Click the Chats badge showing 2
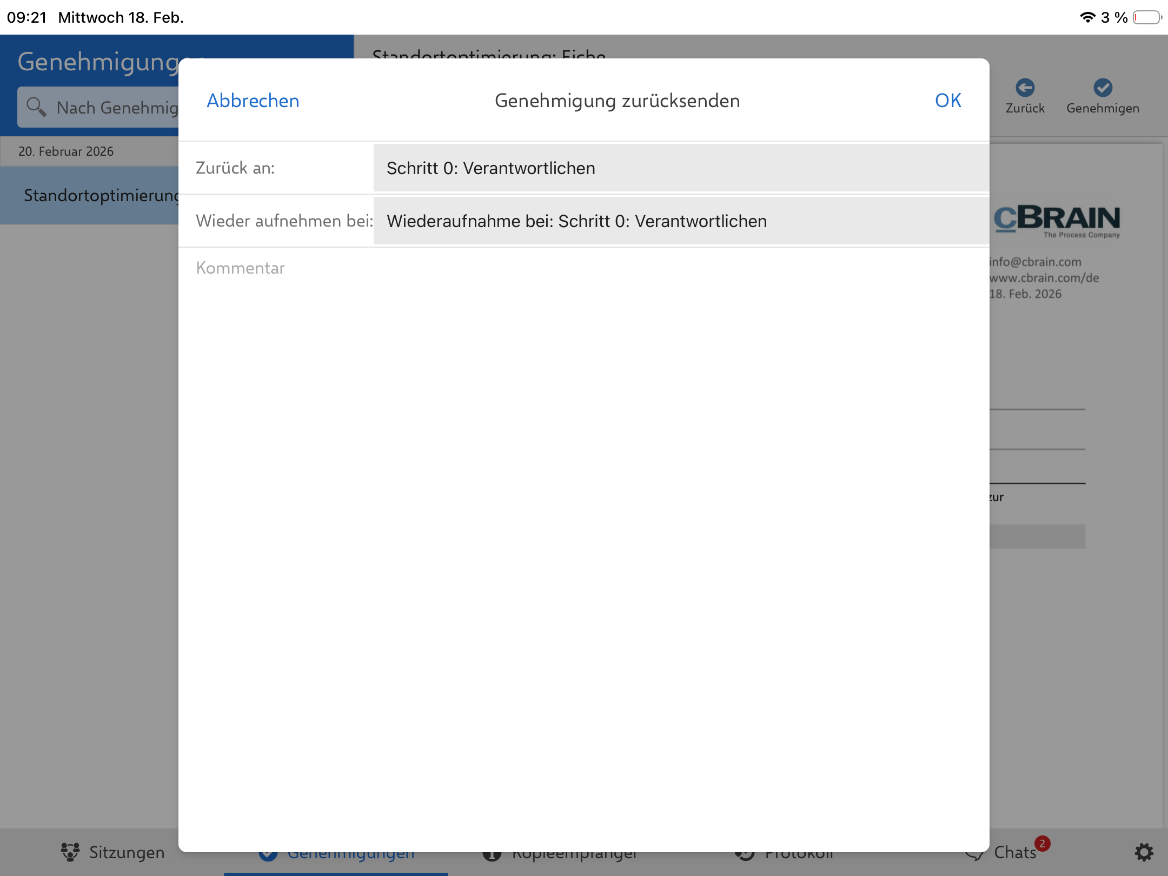The height and width of the screenshot is (876, 1168). [1042, 844]
